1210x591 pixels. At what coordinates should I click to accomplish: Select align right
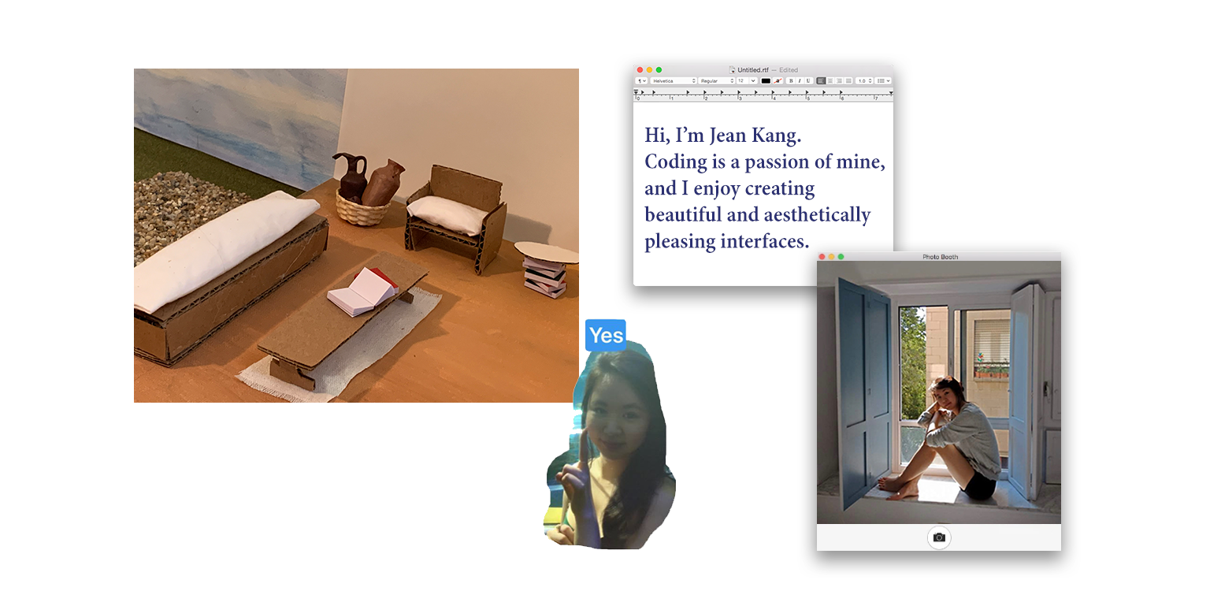(x=839, y=81)
